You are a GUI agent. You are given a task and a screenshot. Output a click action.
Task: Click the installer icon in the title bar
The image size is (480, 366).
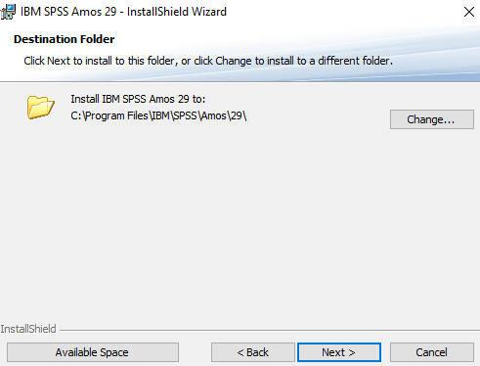tap(8, 12)
